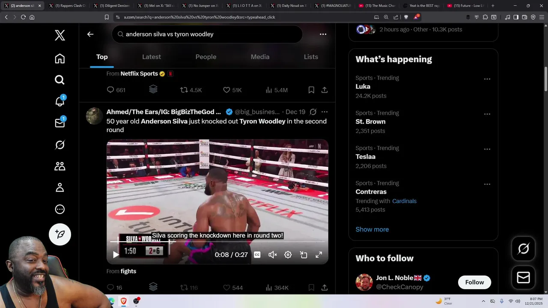Open Ahmed/The Ears display name link
The height and width of the screenshot is (308, 548).
click(164, 112)
